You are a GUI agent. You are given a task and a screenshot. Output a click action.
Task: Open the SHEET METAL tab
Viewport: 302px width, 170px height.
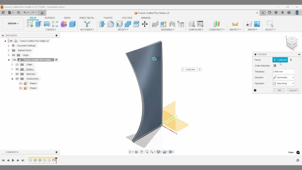(87, 18)
